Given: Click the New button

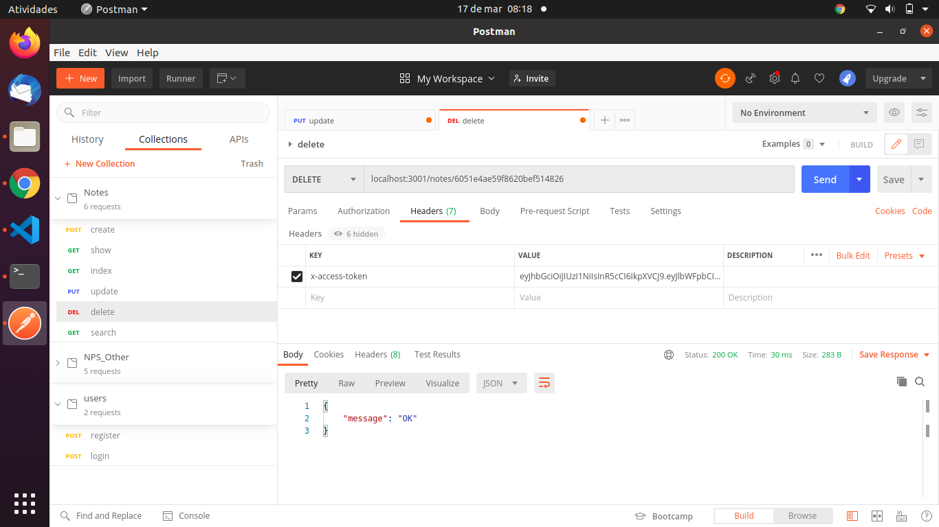Looking at the screenshot, I should point(80,78).
